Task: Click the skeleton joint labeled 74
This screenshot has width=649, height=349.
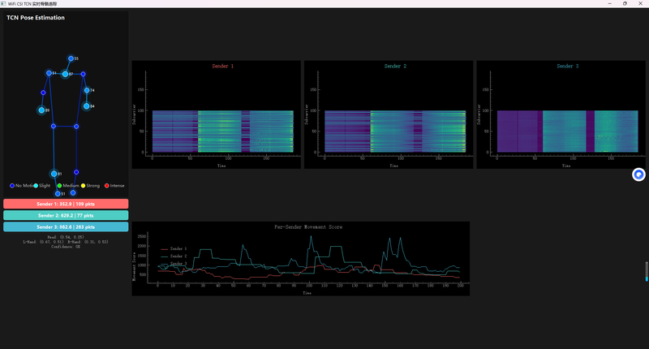Action: (87, 90)
